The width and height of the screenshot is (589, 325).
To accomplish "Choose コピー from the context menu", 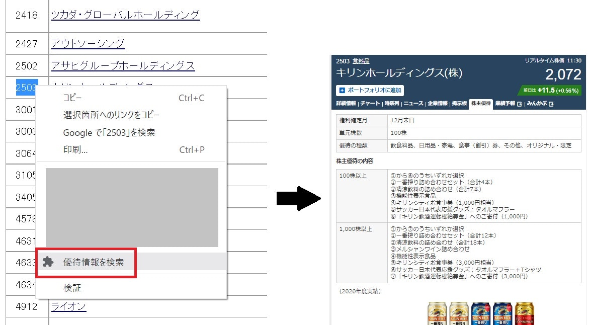I will (131, 98).
